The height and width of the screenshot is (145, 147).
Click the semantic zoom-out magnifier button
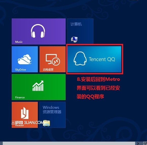click(145, 143)
